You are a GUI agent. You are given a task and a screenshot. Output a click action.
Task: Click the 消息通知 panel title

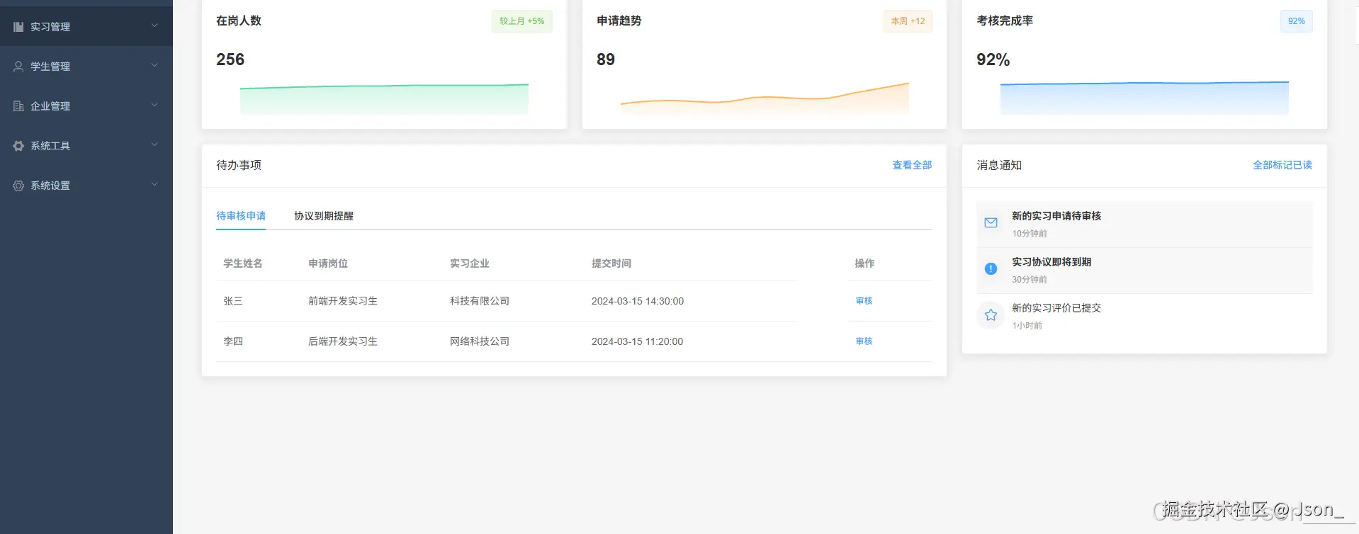tap(999, 165)
